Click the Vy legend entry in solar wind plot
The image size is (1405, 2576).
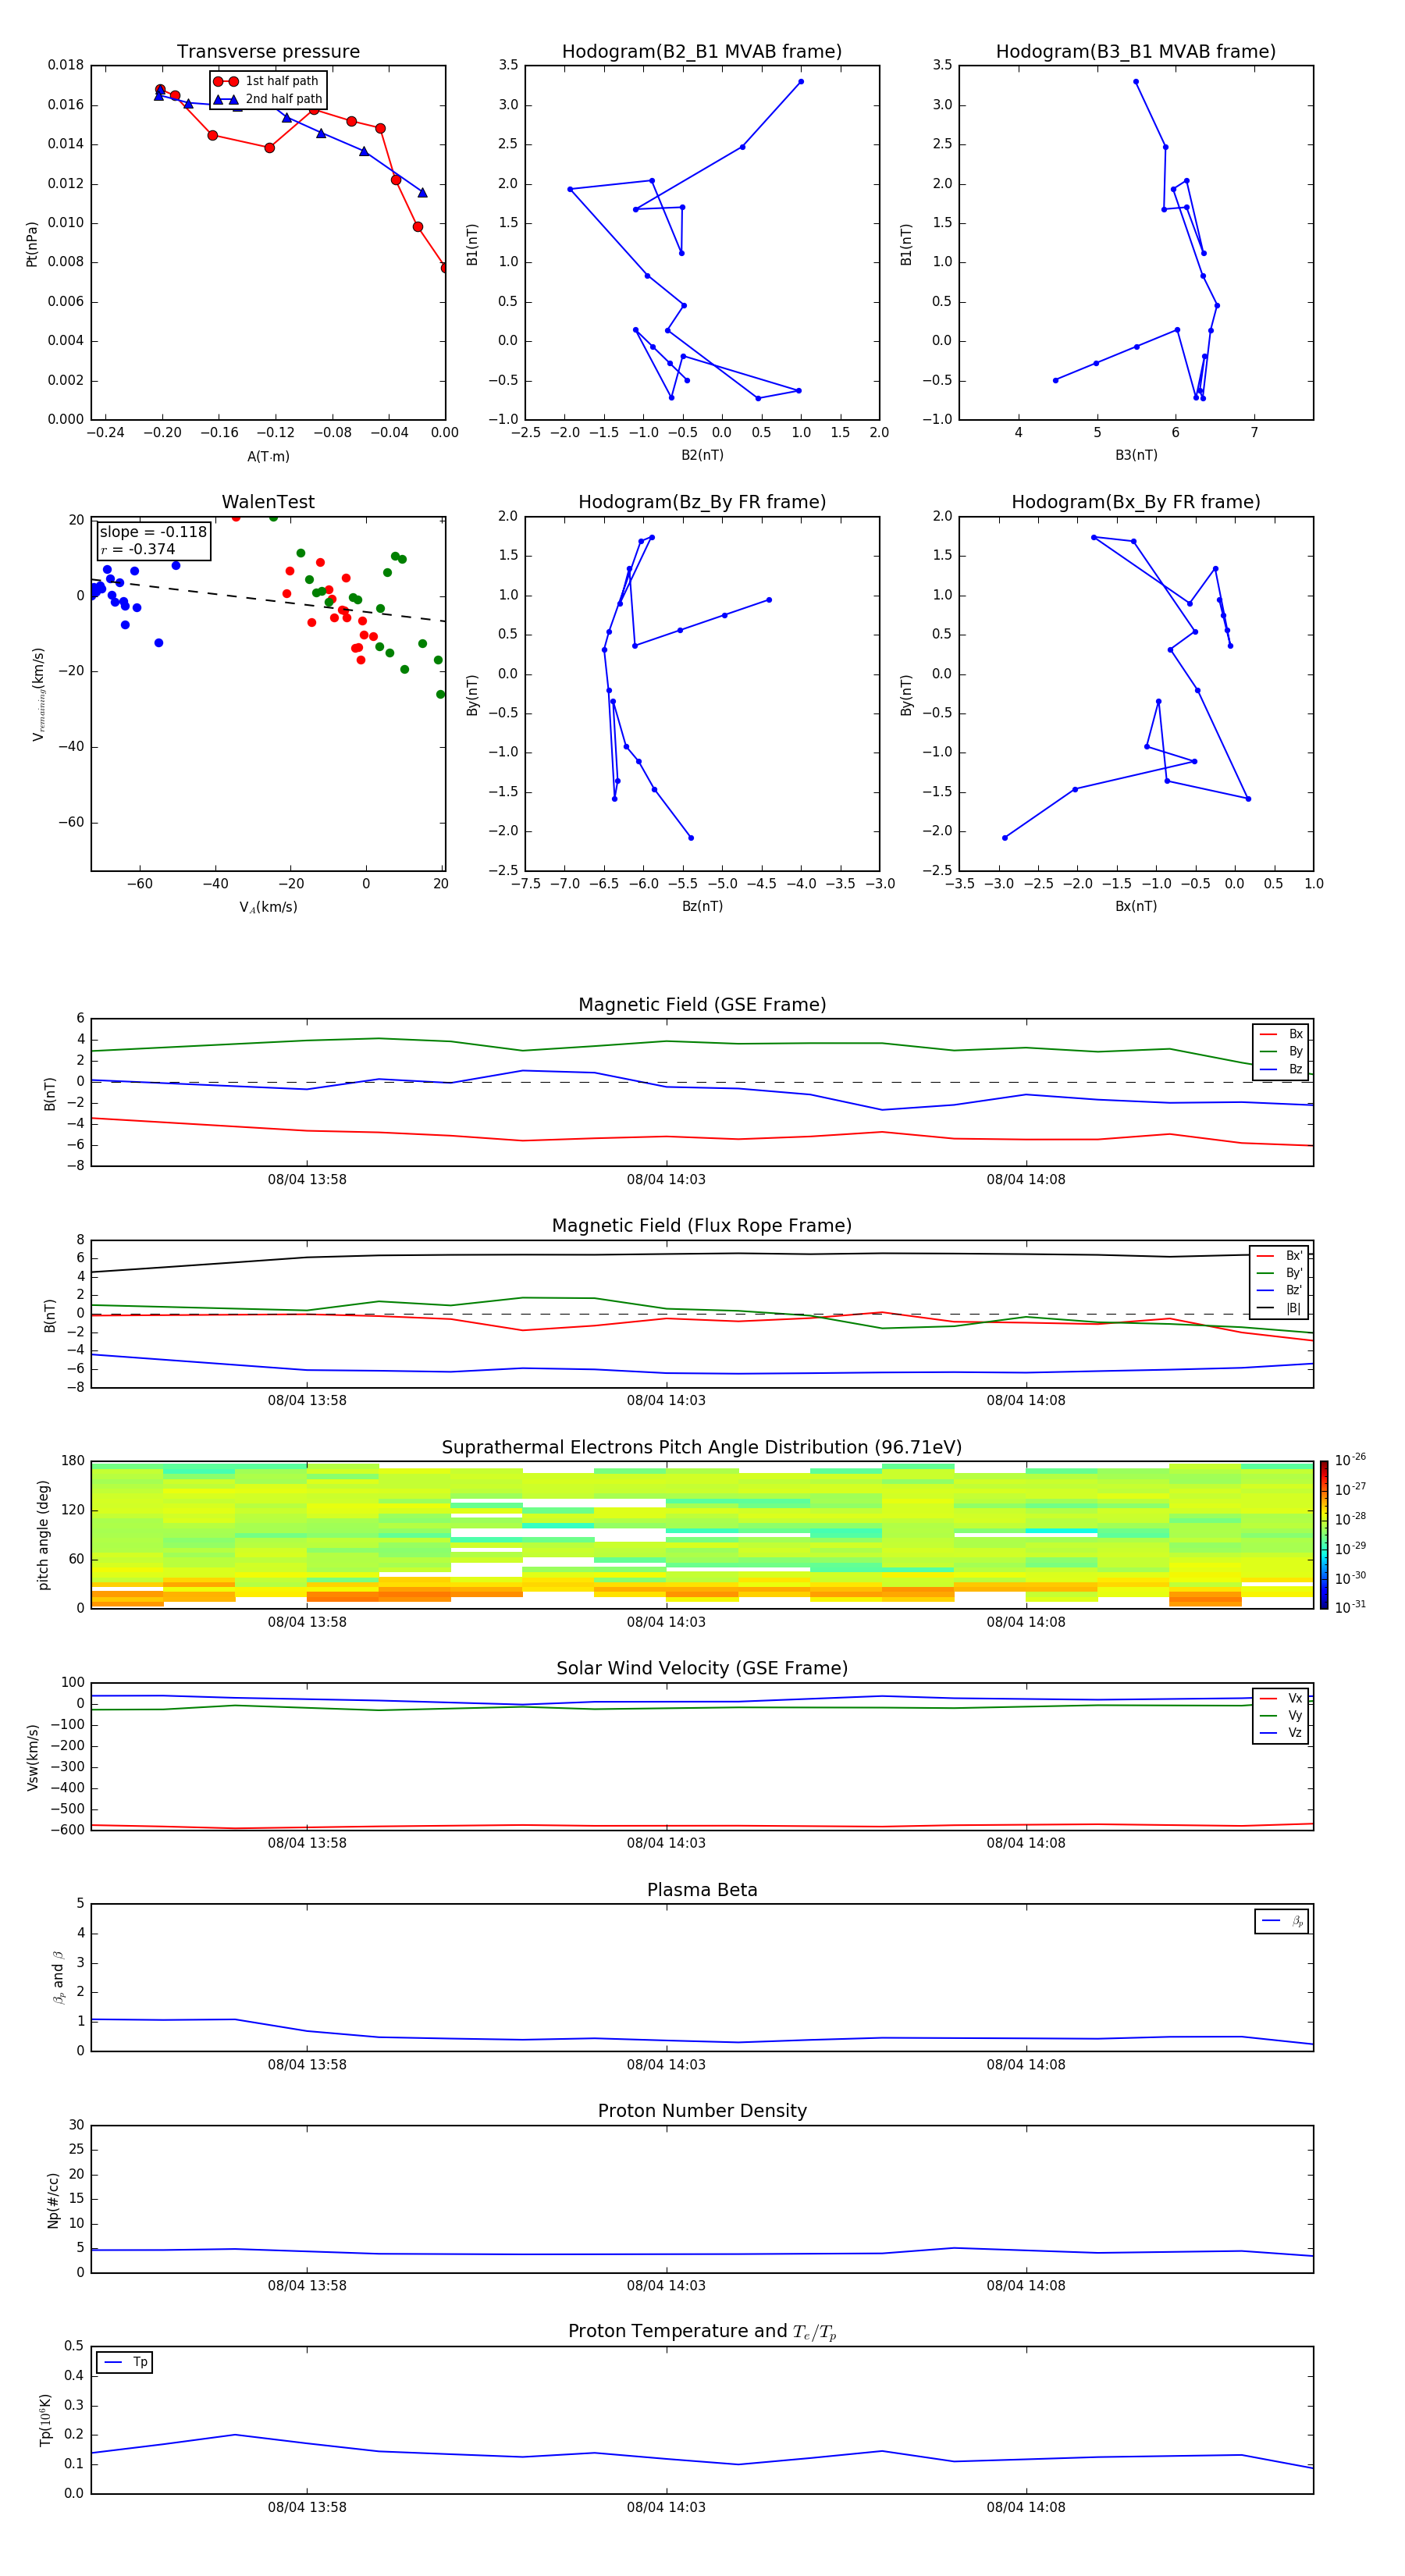(x=1281, y=1716)
